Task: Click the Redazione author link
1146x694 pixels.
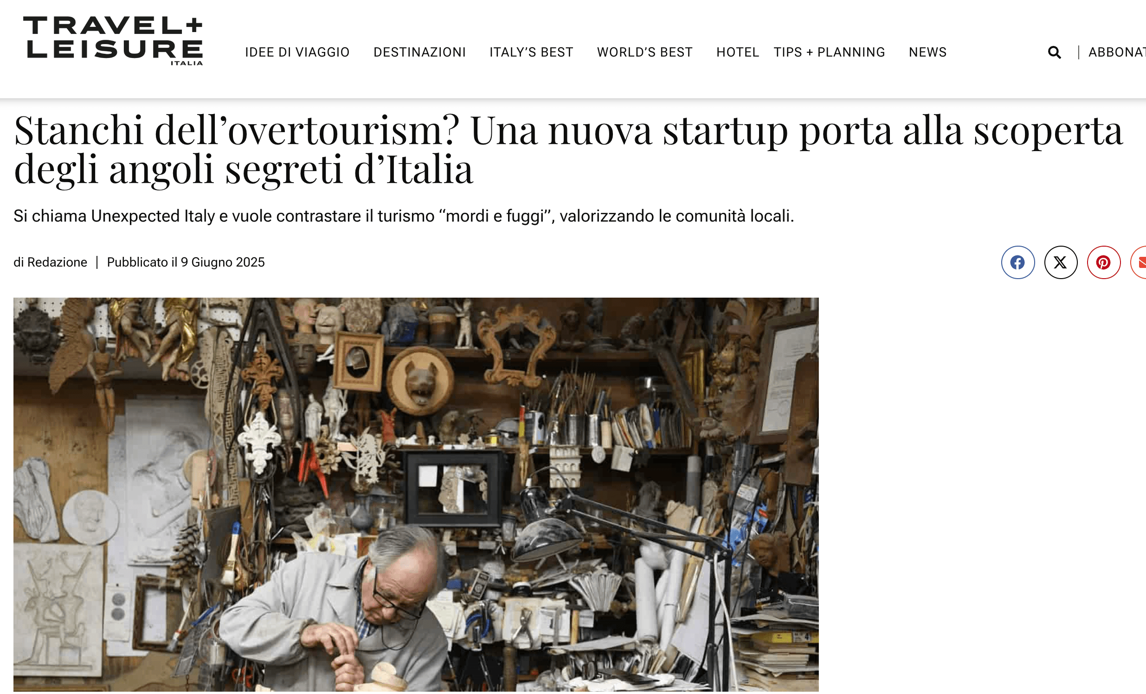Action: [57, 263]
